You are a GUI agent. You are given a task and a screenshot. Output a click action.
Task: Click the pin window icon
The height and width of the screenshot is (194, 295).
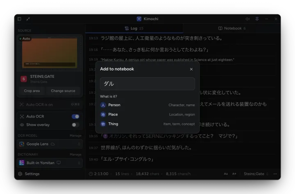257,19
